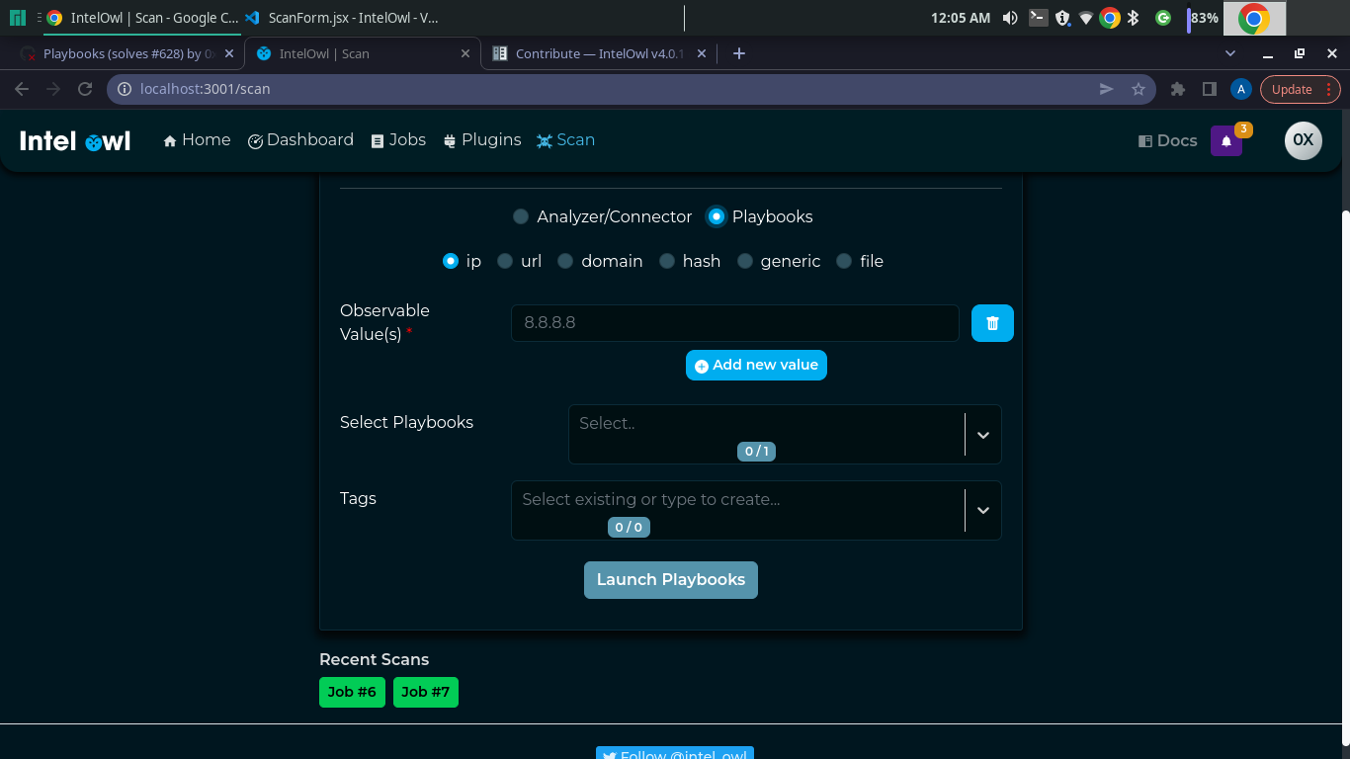1350x759 pixels.
Task: Click Add new value button
Action: pyautogui.click(x=756, y=365)
